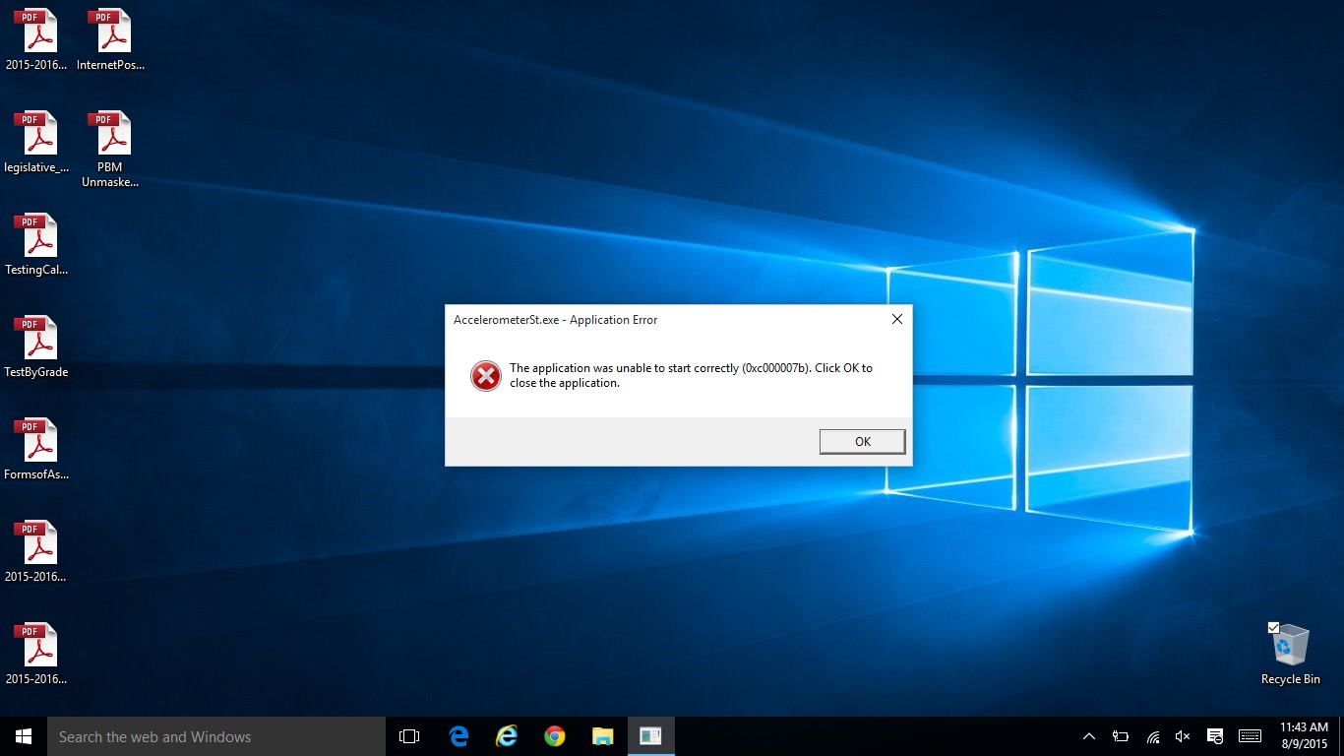Launch Internet Explorer from the taskbar
This screenshot has width=1344, height=756.
(x=507, y=736)
